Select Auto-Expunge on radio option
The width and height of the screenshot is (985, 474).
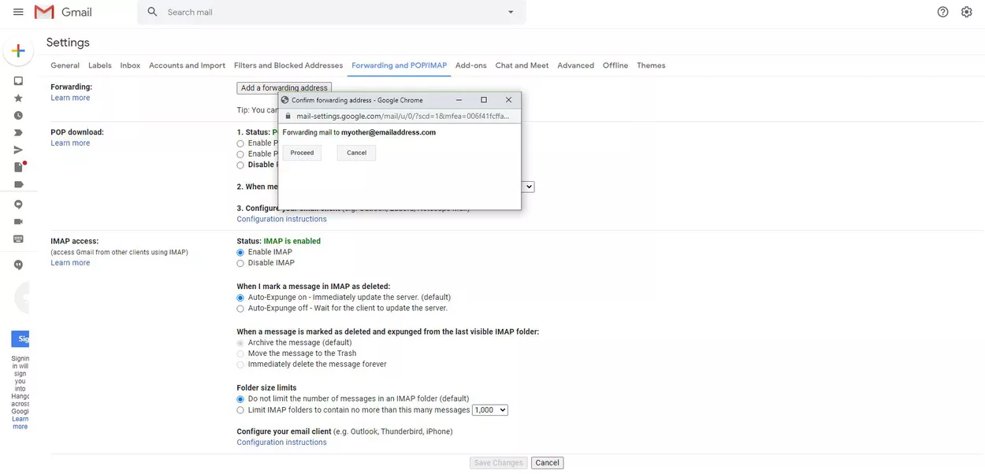coord(240,298)
